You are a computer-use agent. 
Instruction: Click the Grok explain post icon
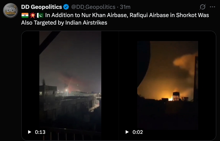(203, 7)
